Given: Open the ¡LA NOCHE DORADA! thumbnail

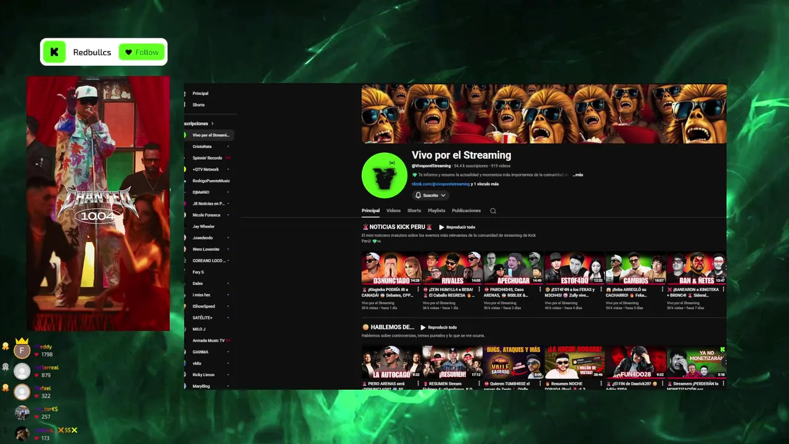Looking at the screenshot, I should click(574, 362).
